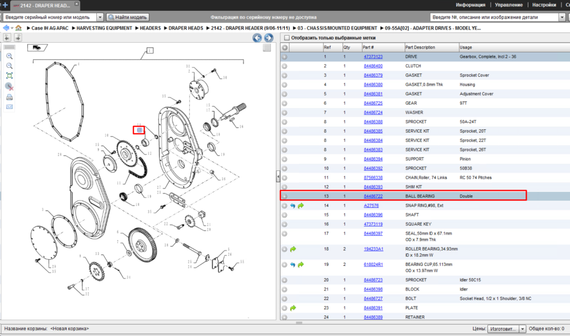Viewport: 570px width, 336px height.
Task: Fit the diagram to the window
Action: click(10, 76)
